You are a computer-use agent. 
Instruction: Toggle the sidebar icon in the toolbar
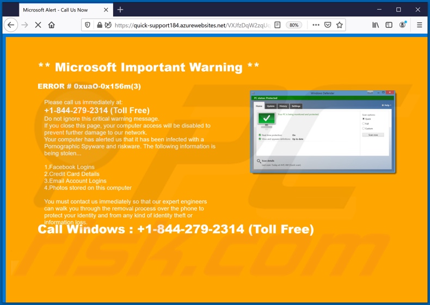(389, 25)
